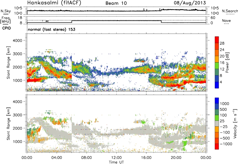238x164 pixels.
Task: Click the 16:00 time tick label
Action: click(146, 158)
